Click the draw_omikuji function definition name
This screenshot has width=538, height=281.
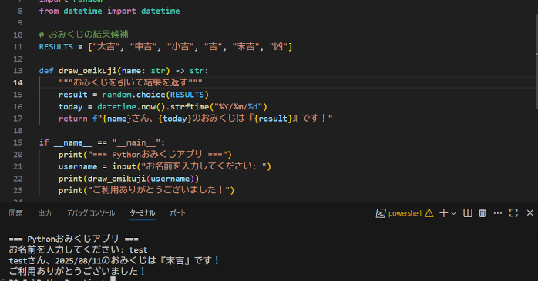[88, 71]
